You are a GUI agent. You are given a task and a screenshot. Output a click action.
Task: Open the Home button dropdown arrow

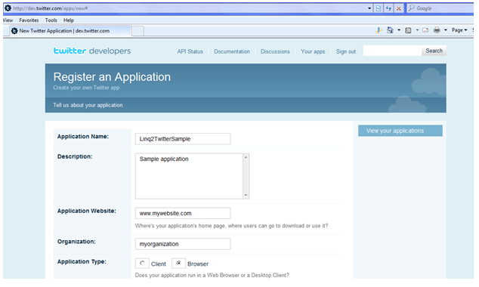pos(399,30)
